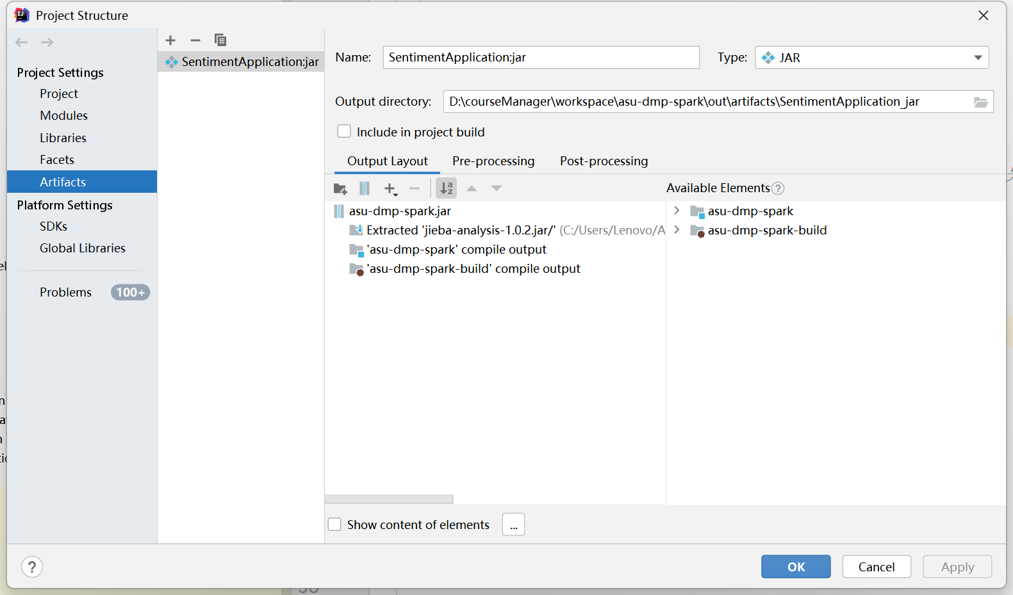Toggle sort elements by names and types

pos(447,188)
